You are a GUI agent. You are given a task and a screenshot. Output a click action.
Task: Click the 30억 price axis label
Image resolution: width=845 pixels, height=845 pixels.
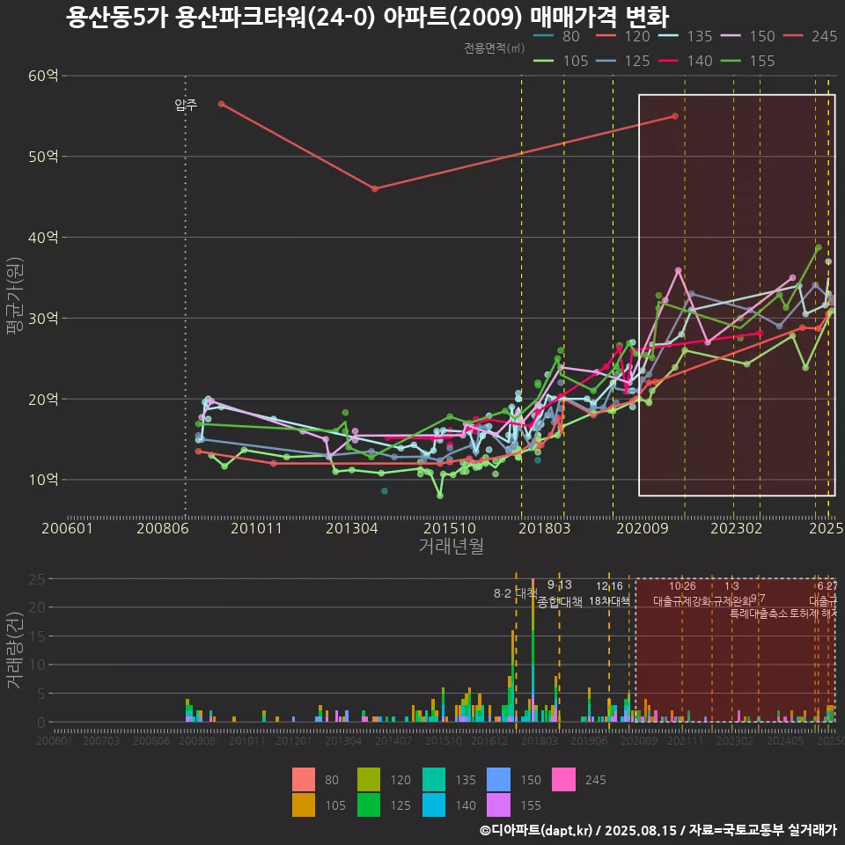[x=43, y=318]
